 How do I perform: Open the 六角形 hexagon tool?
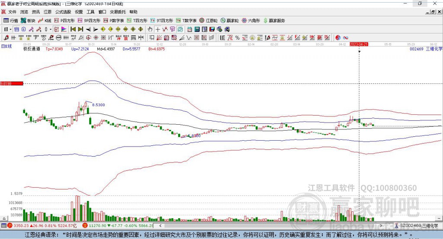pyautogui.click(x=251, y=21)
